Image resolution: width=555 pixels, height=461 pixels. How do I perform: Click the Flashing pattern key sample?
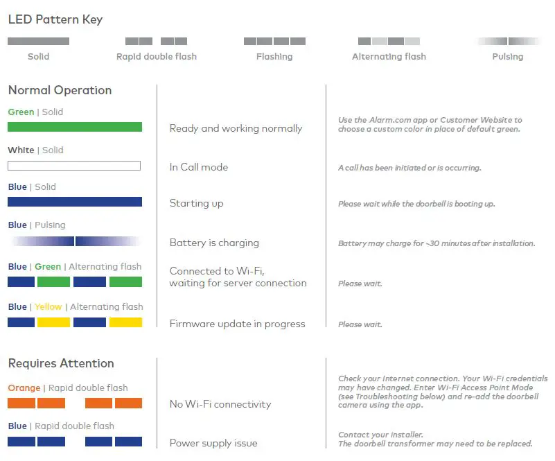click(x=274, y=42)
